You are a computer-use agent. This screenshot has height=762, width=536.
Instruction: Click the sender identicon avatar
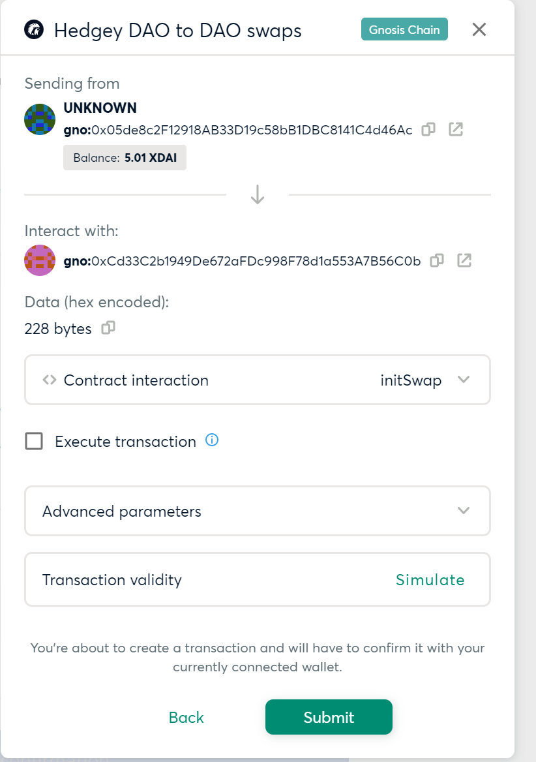[x=40, y=119]
